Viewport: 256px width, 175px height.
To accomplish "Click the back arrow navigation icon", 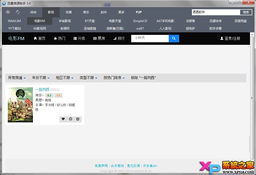I will pyautogui.click(x=8, y=12).
